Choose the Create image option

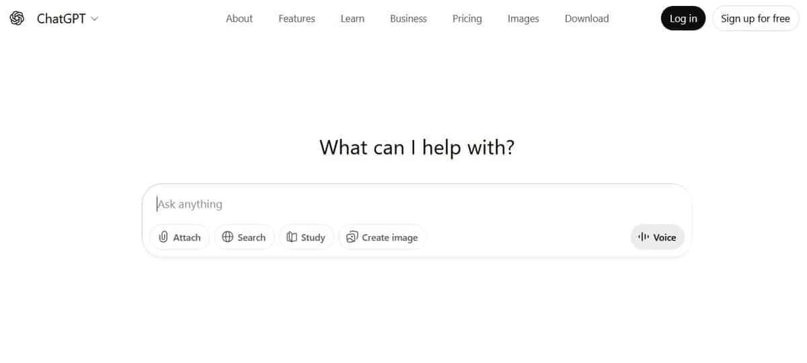(382, 237)
